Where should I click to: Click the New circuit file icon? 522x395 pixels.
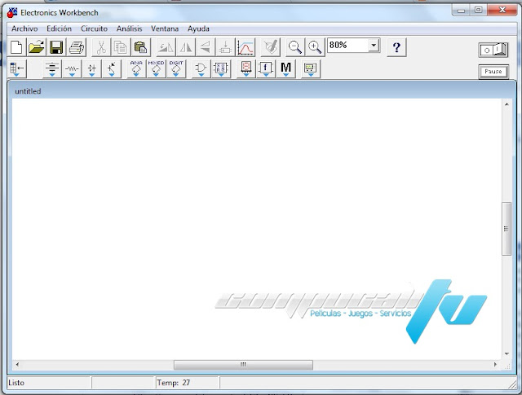pos(16,47)
